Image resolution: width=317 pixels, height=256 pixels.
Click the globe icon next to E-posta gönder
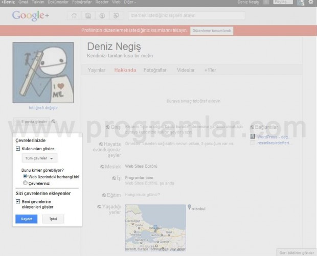tap(53, 121)
